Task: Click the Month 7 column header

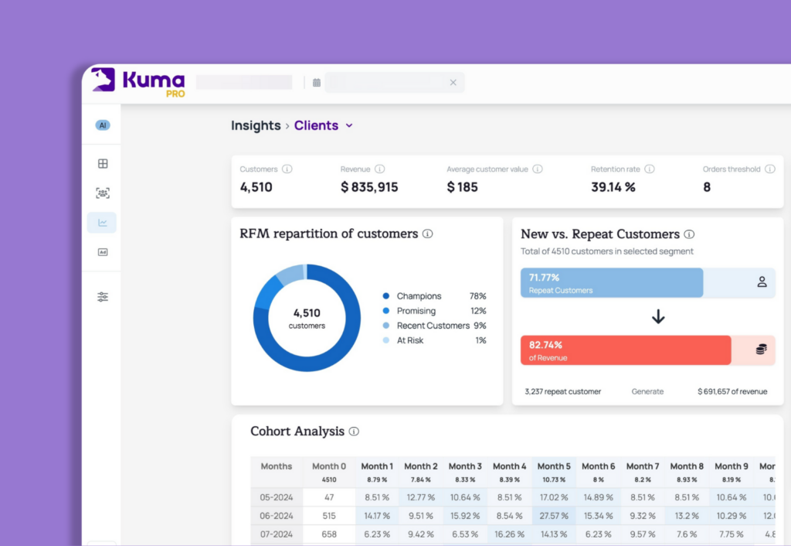Action: pyautogui.click(x=643, y=472)
